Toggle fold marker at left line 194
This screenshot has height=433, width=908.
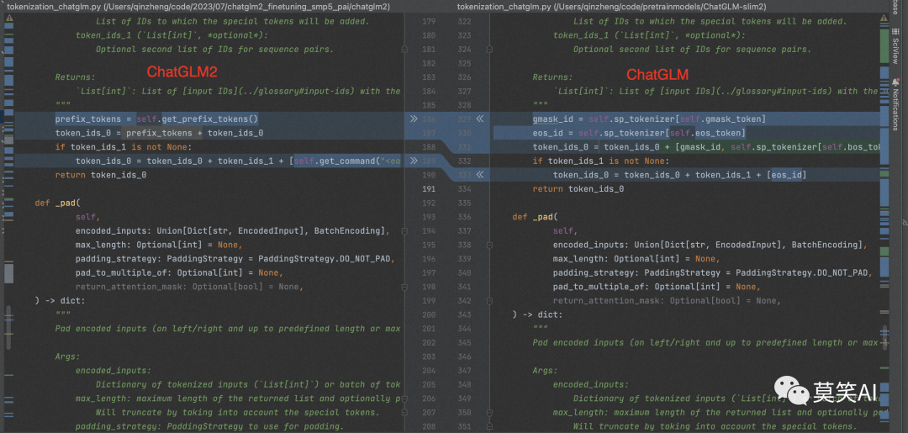(x=404, y=230)
